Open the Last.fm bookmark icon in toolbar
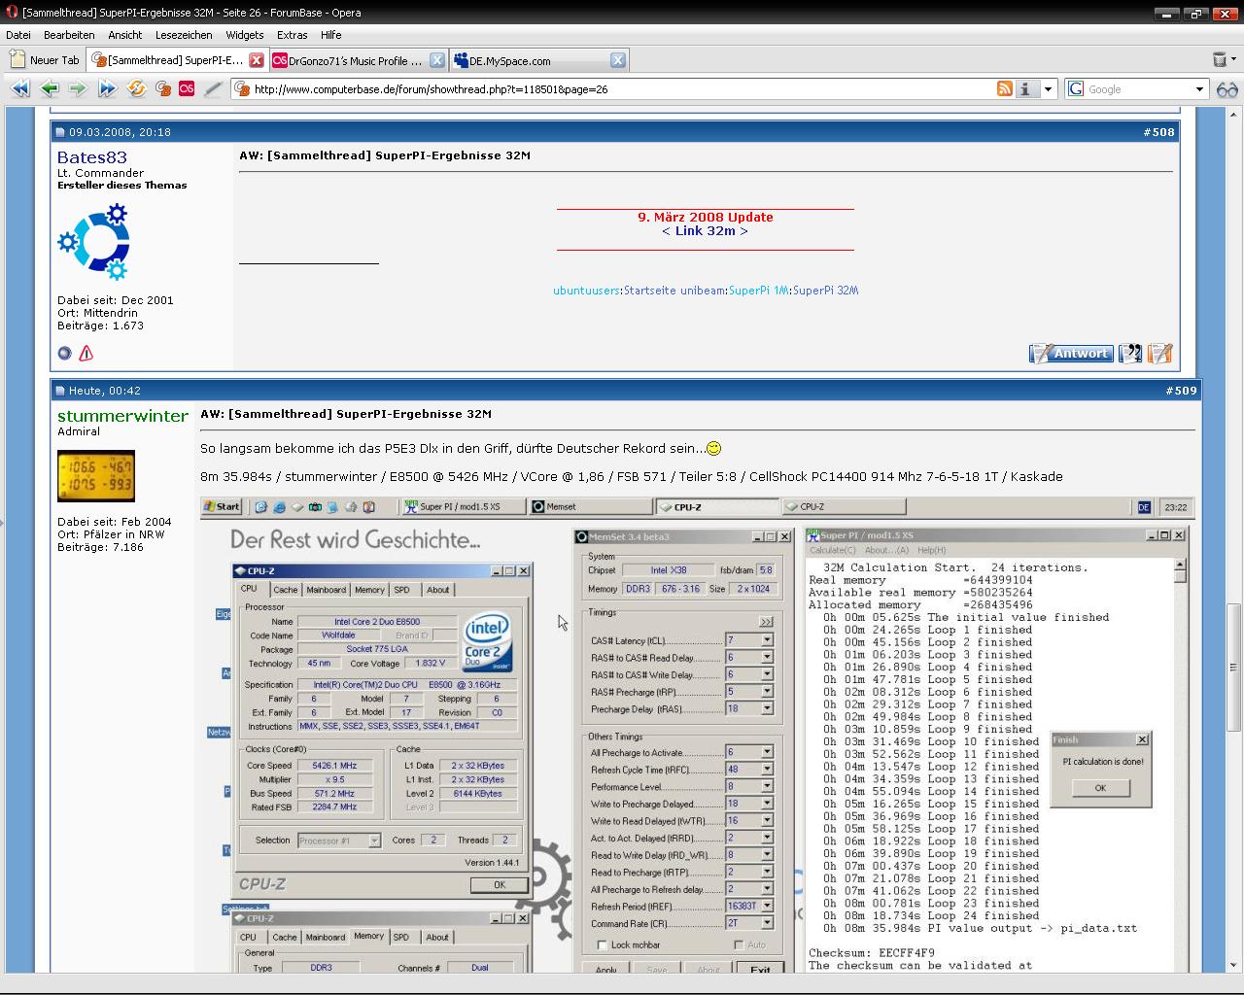Image resolution: width=1244 pixels, height=995 pixels. pyautogui.click(x=187, y=88)
